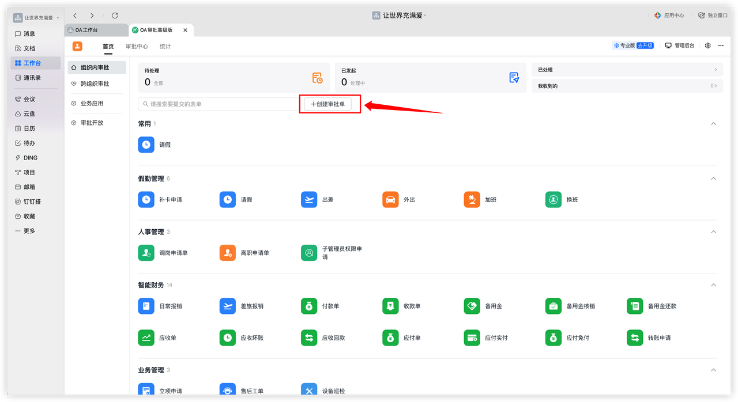Select the 转账申请 transfer request icon

click(634, 337)
